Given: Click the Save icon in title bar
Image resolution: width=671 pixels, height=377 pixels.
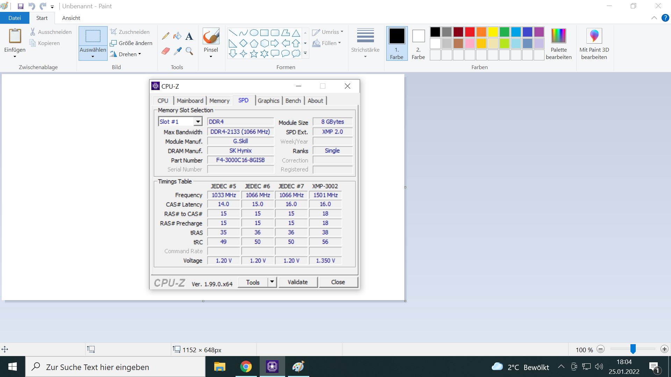Looking at the screenshot, I should click(20, 6).
